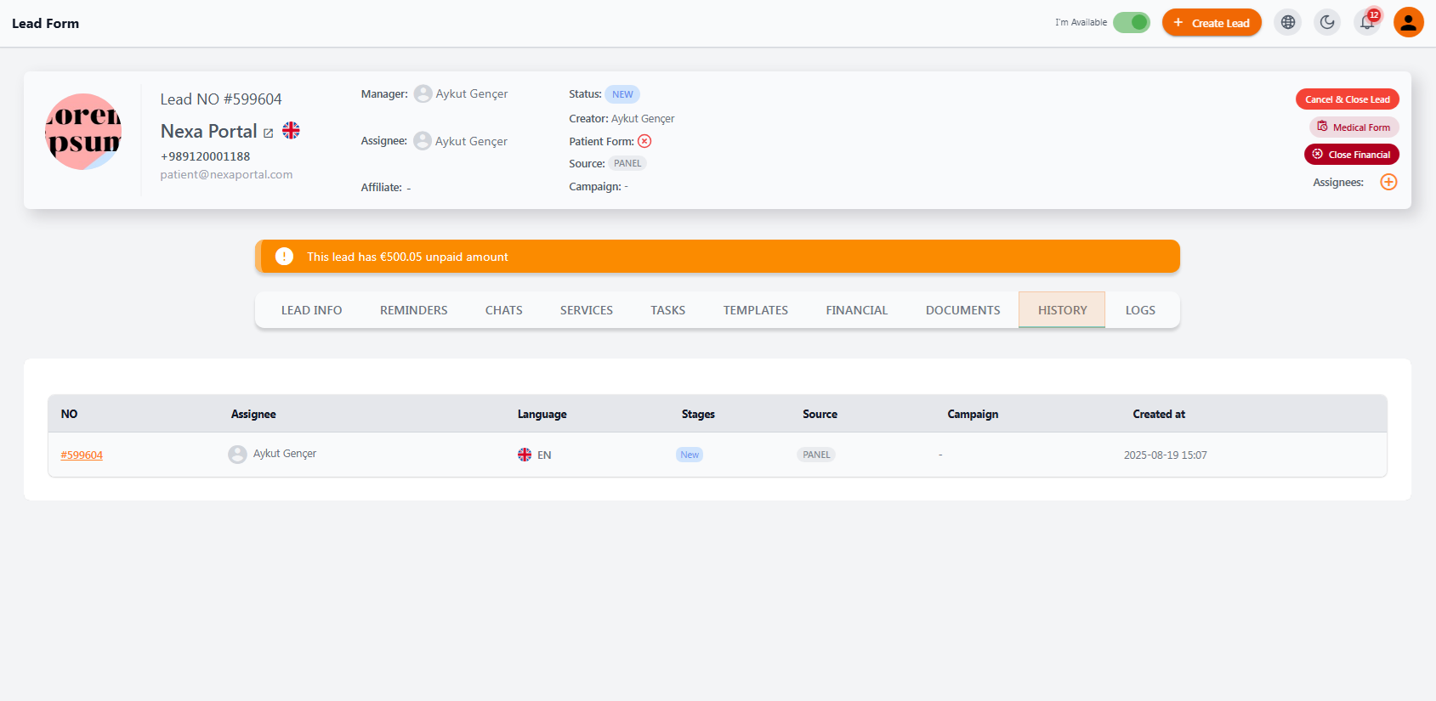
Task: Open the Lead Info tab
Action: click(311, 310)
